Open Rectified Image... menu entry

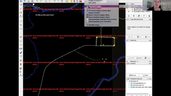click(102, 25)
